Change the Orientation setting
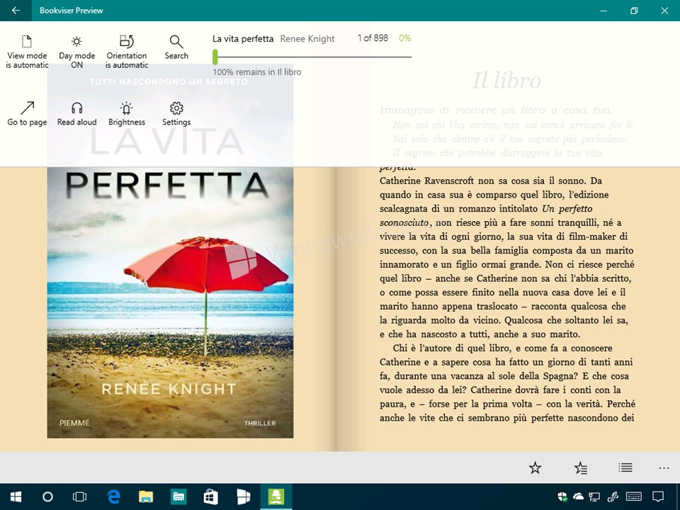 127,52
